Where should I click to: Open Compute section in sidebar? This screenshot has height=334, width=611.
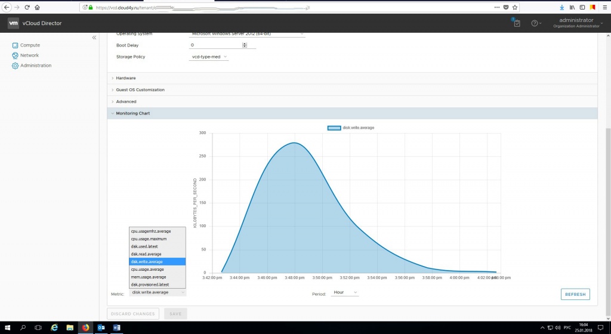click(30, 45)
